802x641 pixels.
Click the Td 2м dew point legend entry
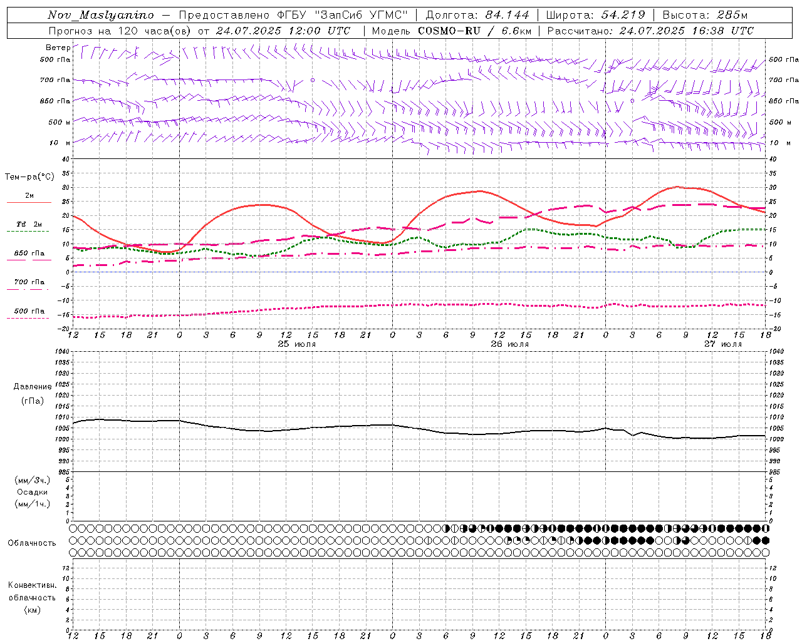pyautogui.click(x=29, y=224)
